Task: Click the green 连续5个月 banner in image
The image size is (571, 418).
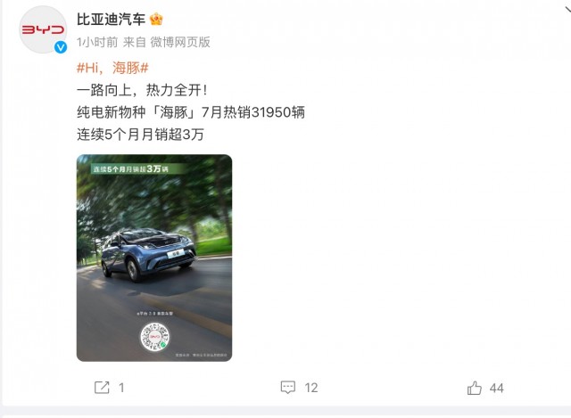Action: click(x=137, y=168)
